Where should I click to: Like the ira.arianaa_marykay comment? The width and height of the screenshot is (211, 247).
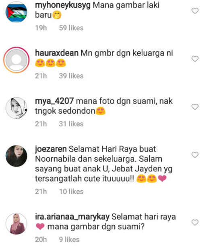click(195, 222)
